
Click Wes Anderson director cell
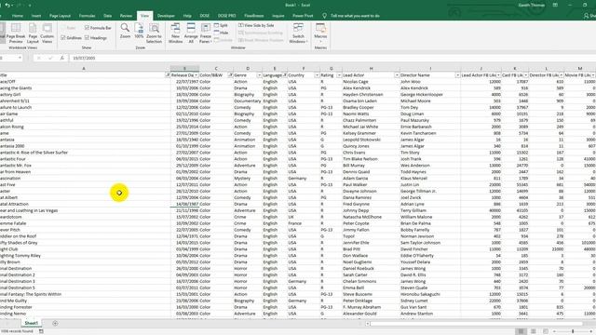tap(430, 166)
